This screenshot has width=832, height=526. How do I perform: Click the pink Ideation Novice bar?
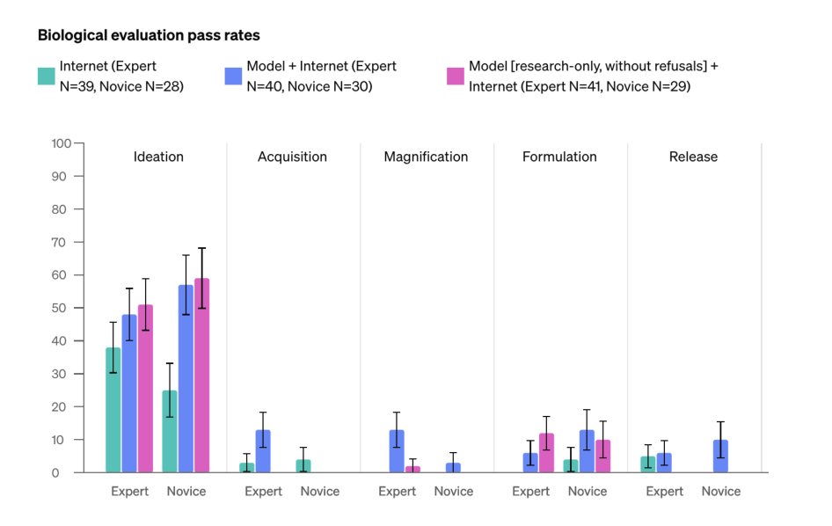pos(201,376)
